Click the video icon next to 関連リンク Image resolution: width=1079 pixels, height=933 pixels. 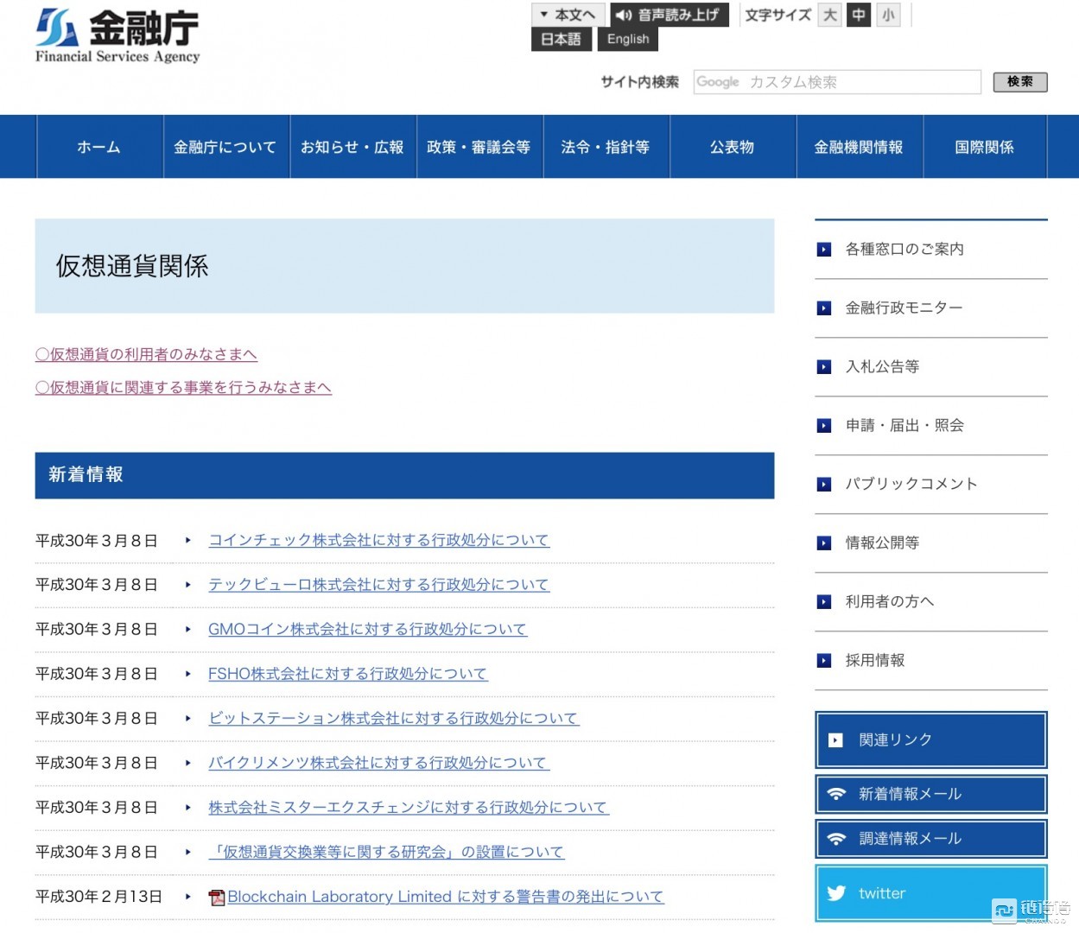tap(835, 739)
